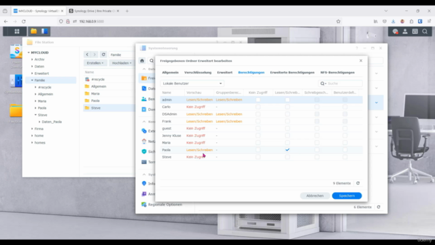Switch to the Synology Drive browser tab

(x=94, y=11)
